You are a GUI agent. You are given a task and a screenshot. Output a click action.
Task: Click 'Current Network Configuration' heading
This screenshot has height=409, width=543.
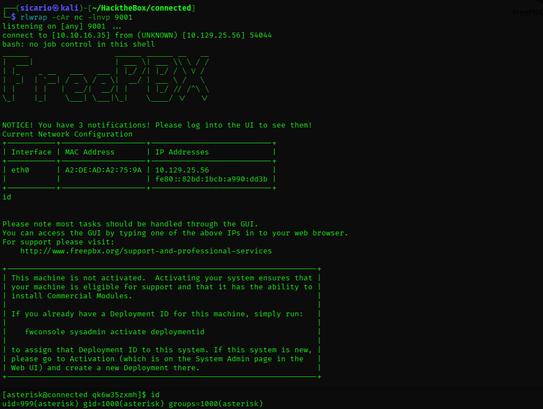[67, 134]
